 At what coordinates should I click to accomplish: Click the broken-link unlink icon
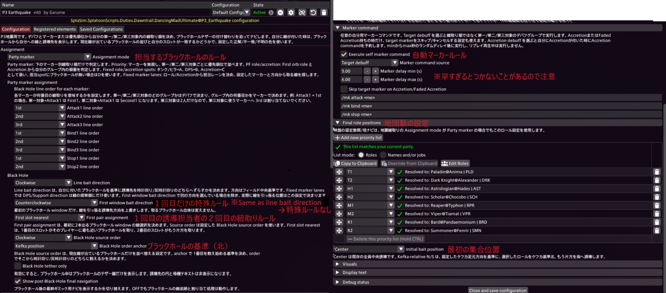pos(301,12)
